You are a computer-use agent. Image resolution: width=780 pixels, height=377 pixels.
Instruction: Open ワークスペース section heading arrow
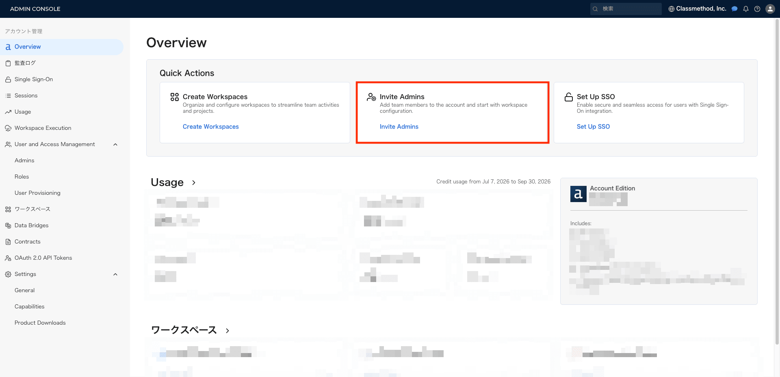pos(227,331)
